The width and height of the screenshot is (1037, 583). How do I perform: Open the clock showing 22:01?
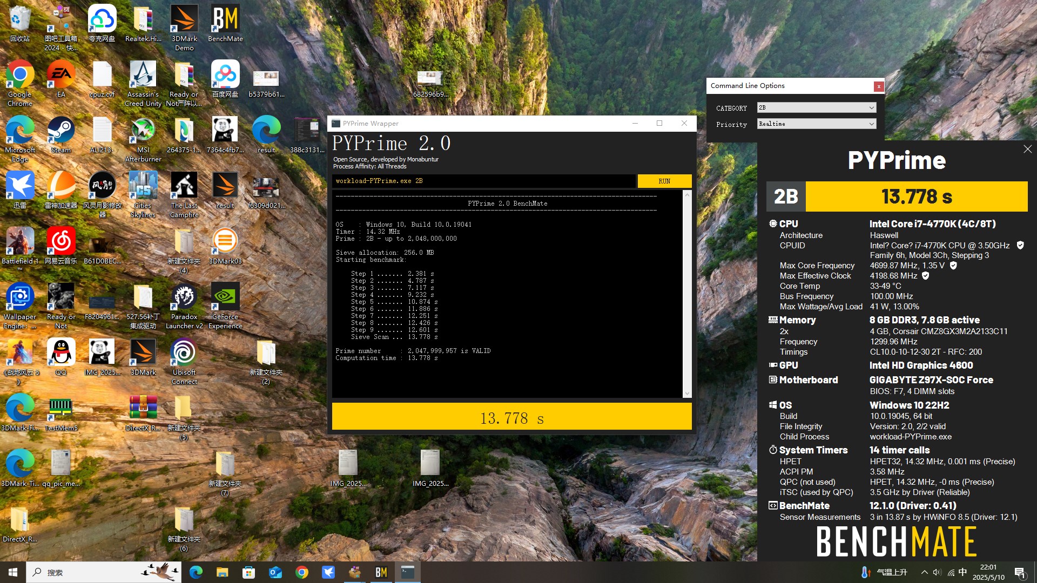(x=988, y=572)
